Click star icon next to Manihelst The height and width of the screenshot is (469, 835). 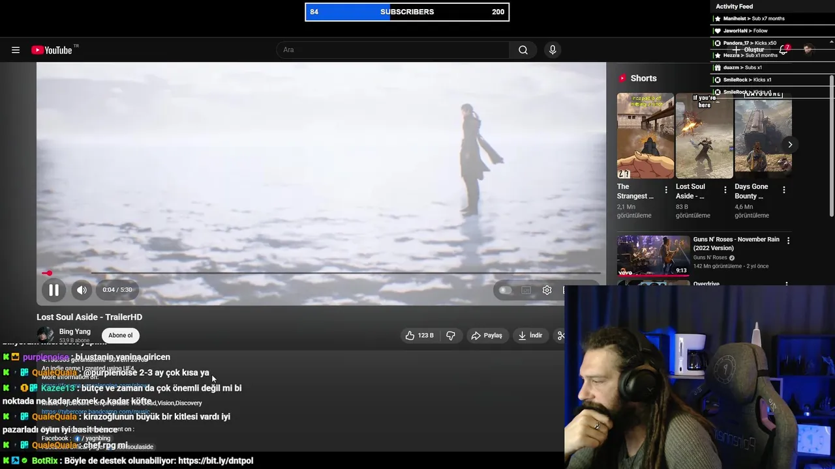[x=718, y=18]
